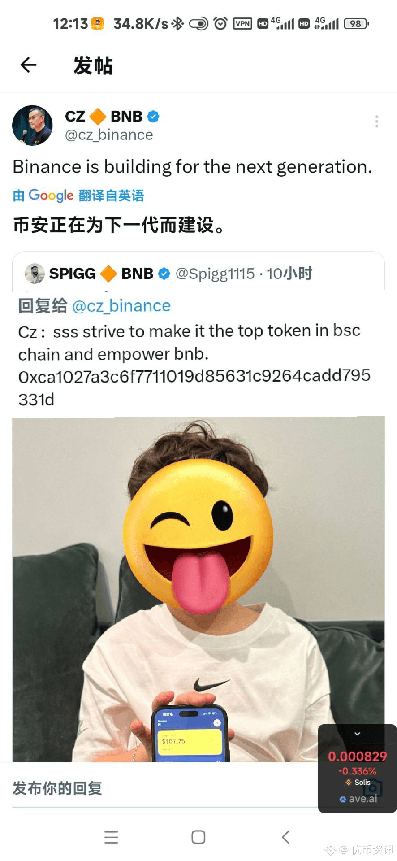The image size is (397, 861).
Task: Open @cz_binance mention in quoted reply
Action: (121, 306)
